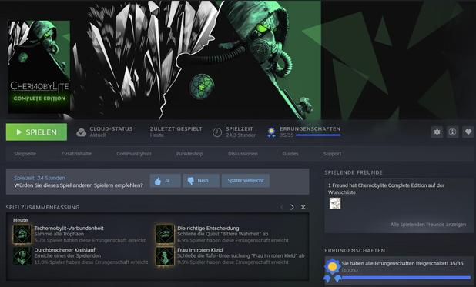Close the Spielzusammenfassung section with X
Viewport: 476px width, 287px height.
303,207
